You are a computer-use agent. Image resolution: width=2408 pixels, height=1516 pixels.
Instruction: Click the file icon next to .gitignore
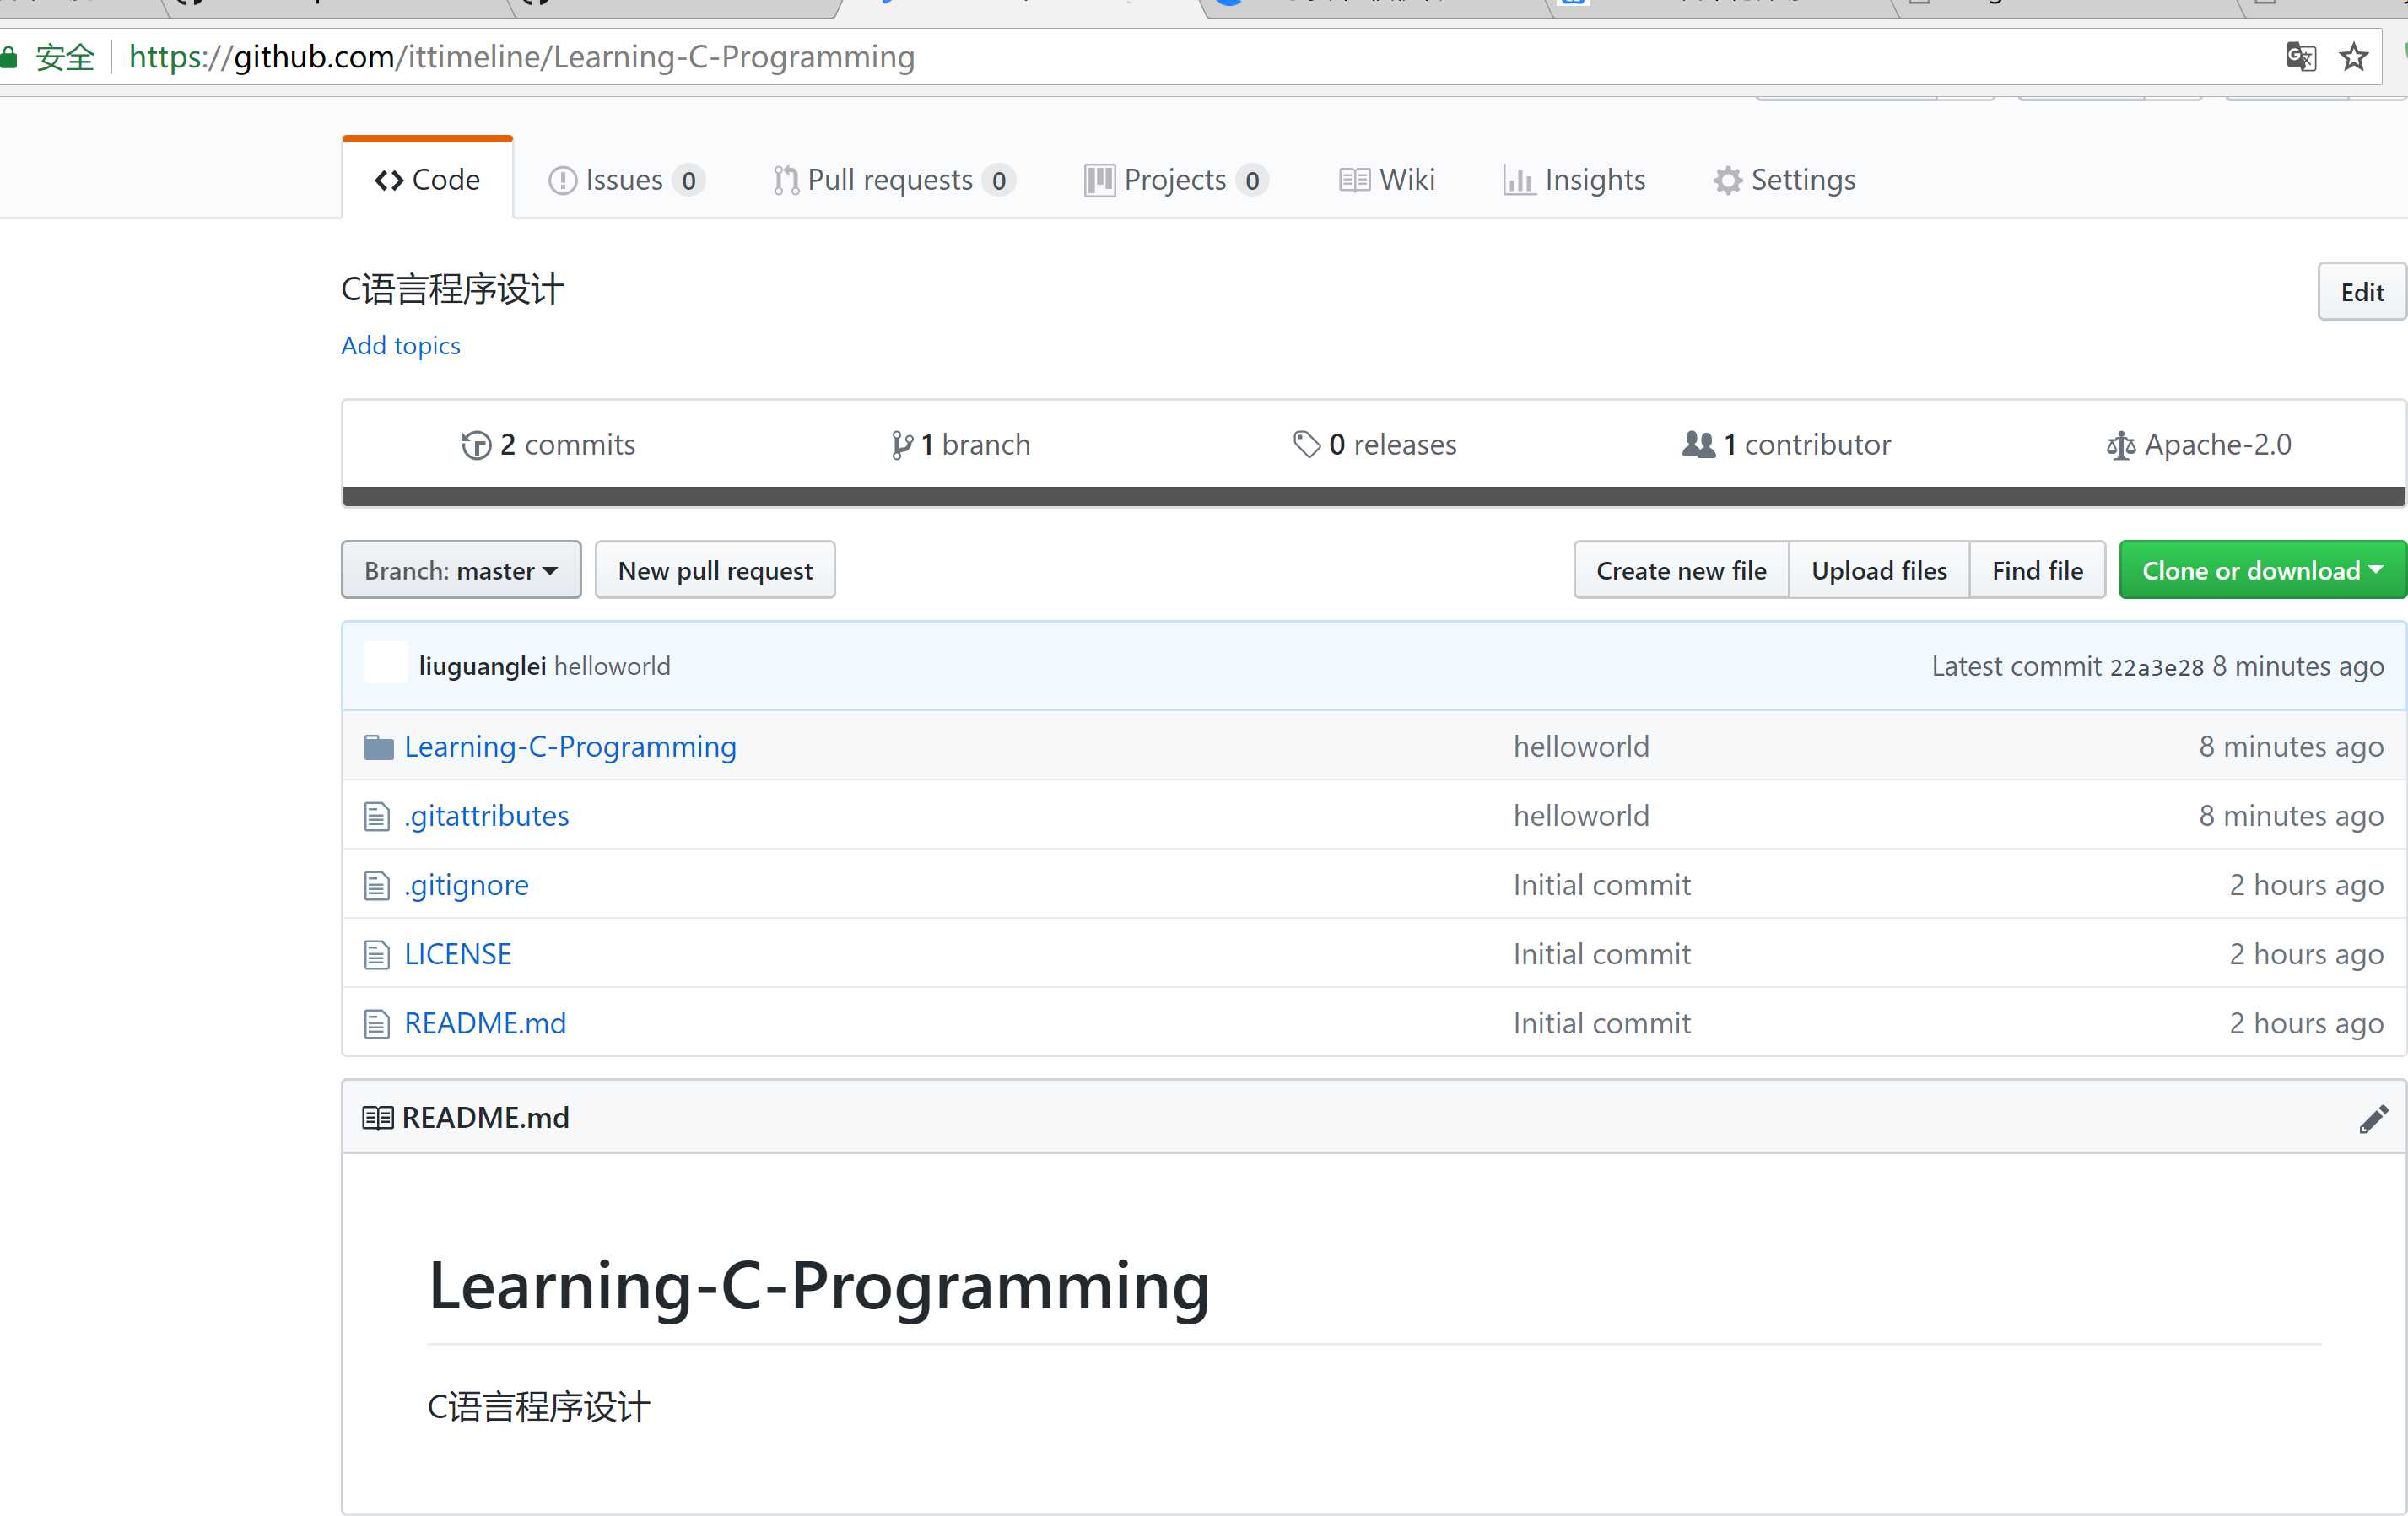pyautogui.click(x=376, y=885)
